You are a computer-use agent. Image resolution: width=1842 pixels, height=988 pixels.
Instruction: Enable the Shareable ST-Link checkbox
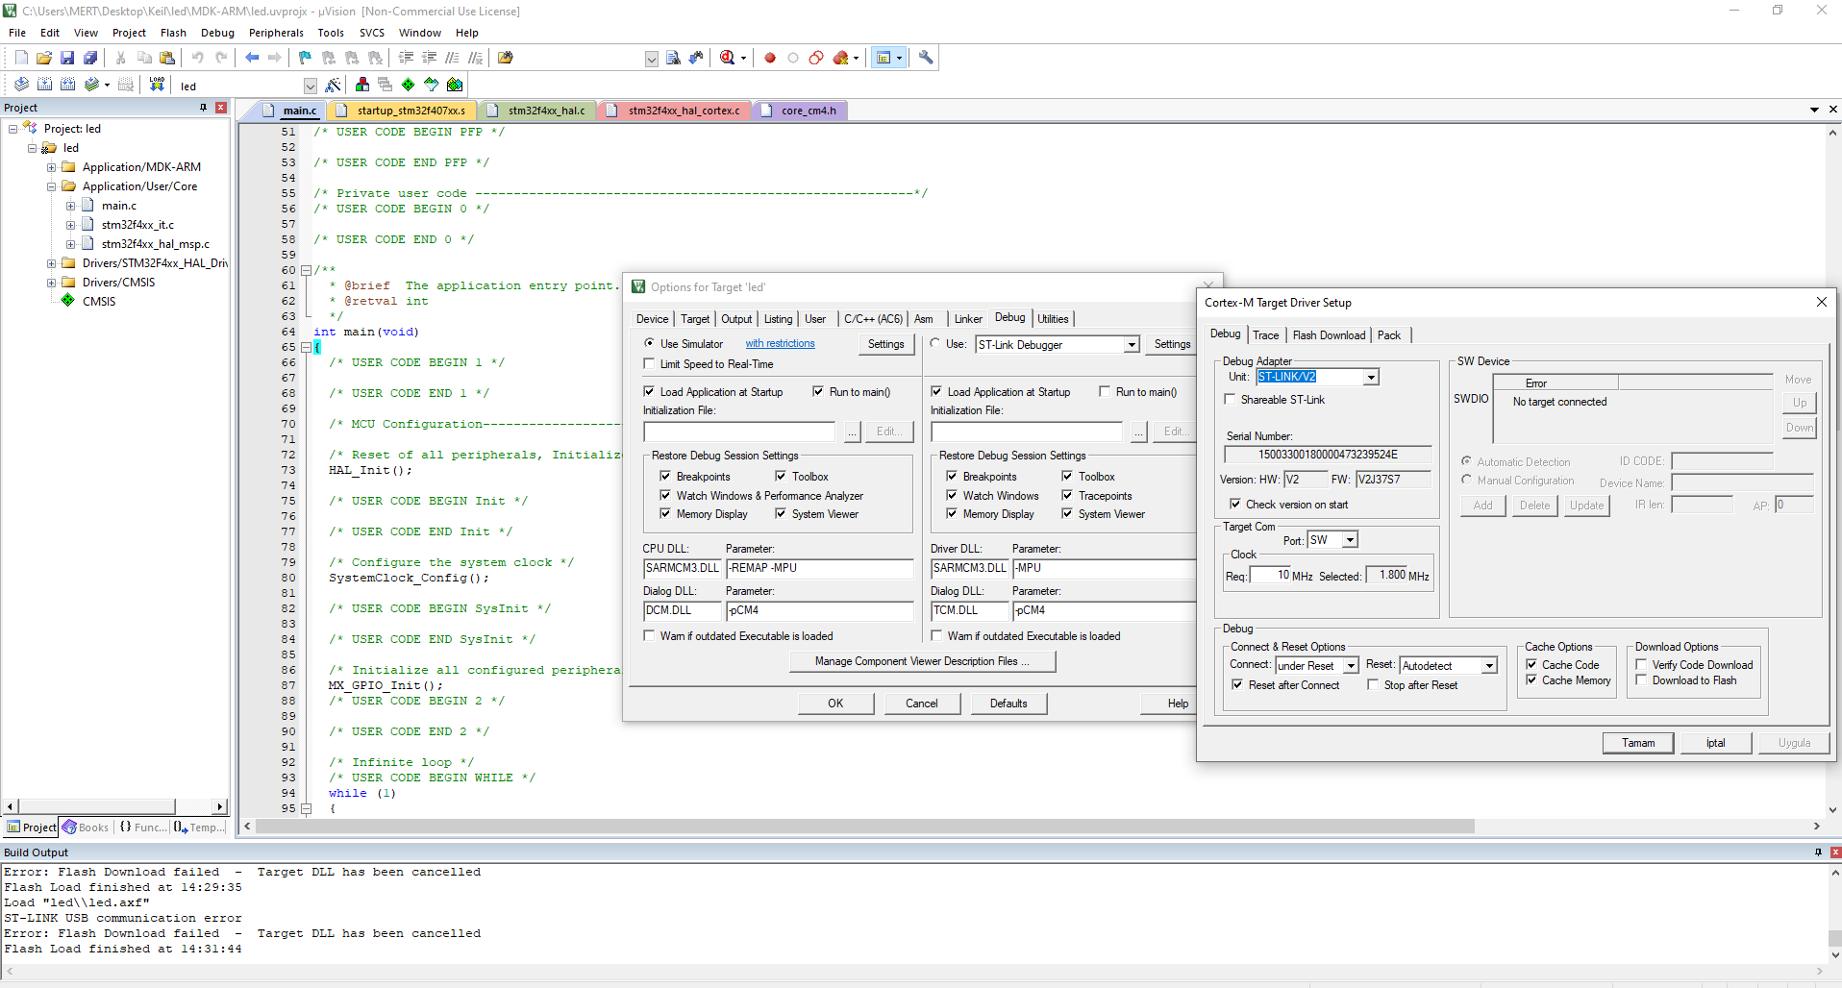pos(1230,400)
